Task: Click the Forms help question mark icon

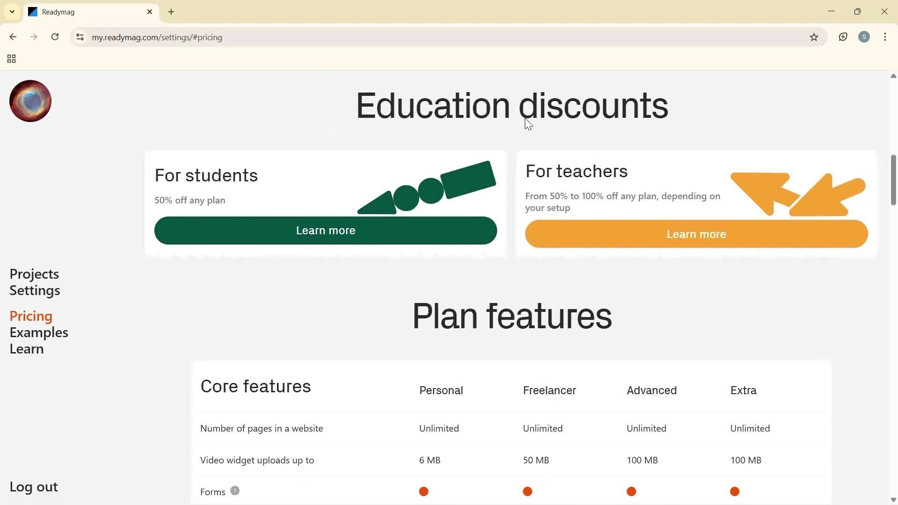Action: (x=235, y=491)
